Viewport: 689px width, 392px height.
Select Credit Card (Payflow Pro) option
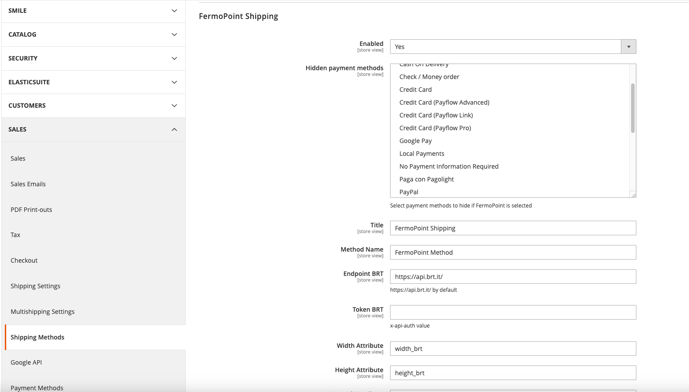click(x=435, y=128)
